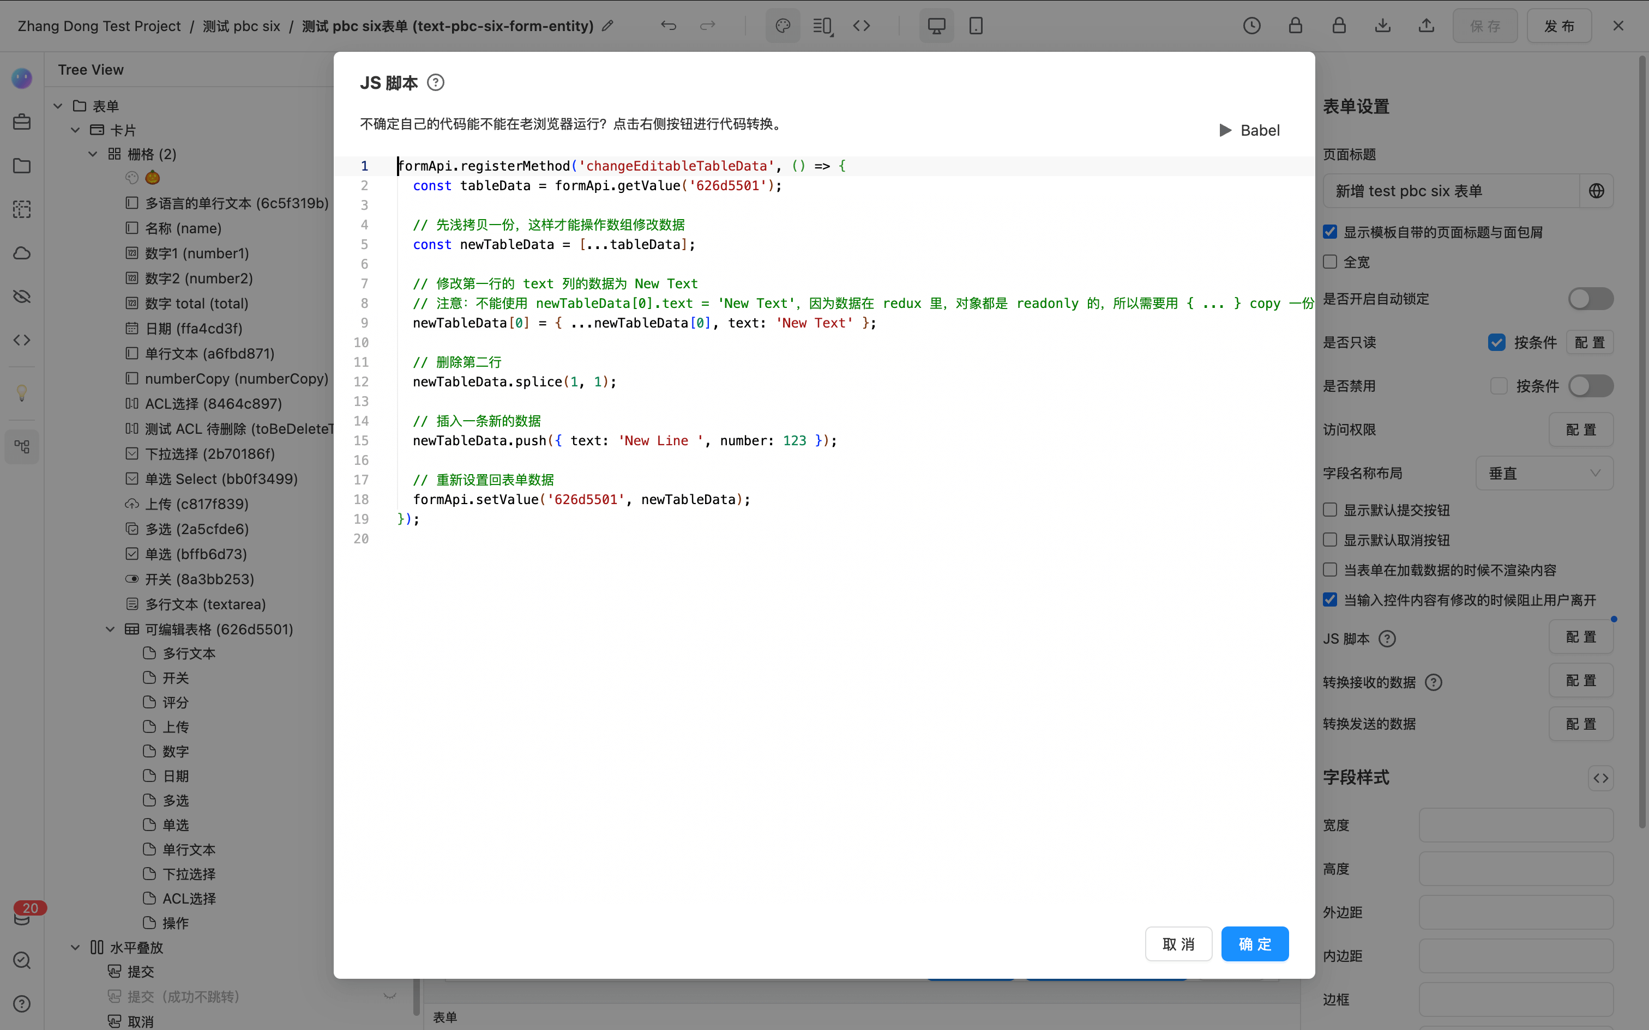
Task: Collapse 可编辑表格 (626d5501) node
Action: coord(110,629)
